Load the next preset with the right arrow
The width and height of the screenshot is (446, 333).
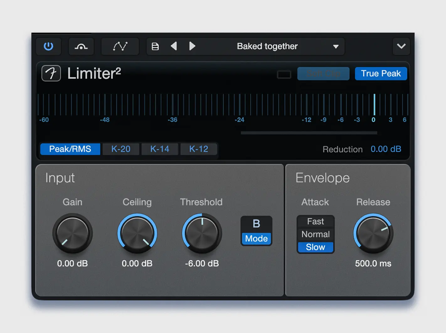coord(192,46)
